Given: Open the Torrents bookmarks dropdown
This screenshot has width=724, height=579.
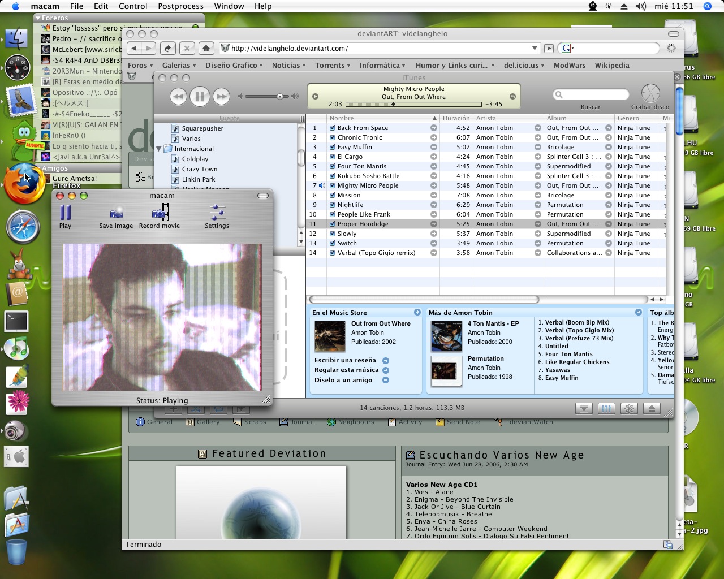Looking at the screenshot, I should point(333,66).
